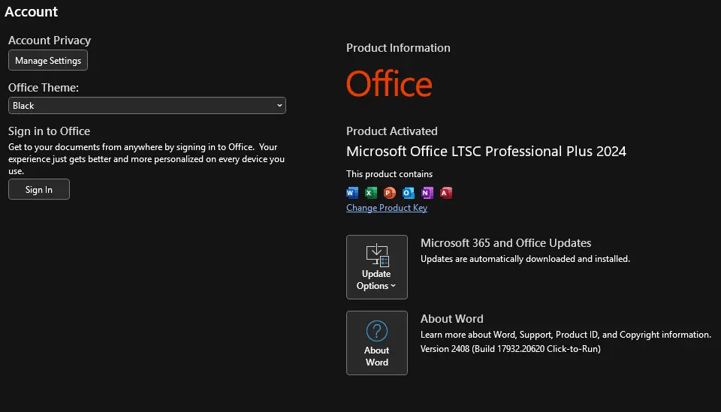The image size is (721, 412).
Task: Click the Sign in to Office heading
Action: coord(50,131)
